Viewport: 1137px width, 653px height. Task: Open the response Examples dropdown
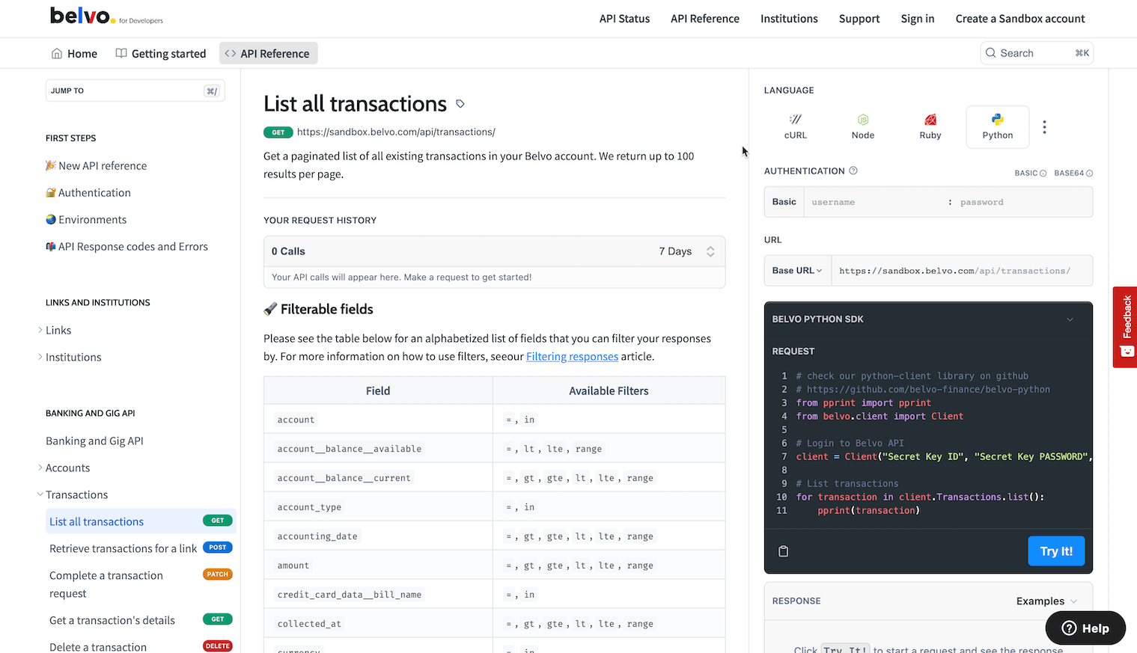click(x=1046, y=601)
